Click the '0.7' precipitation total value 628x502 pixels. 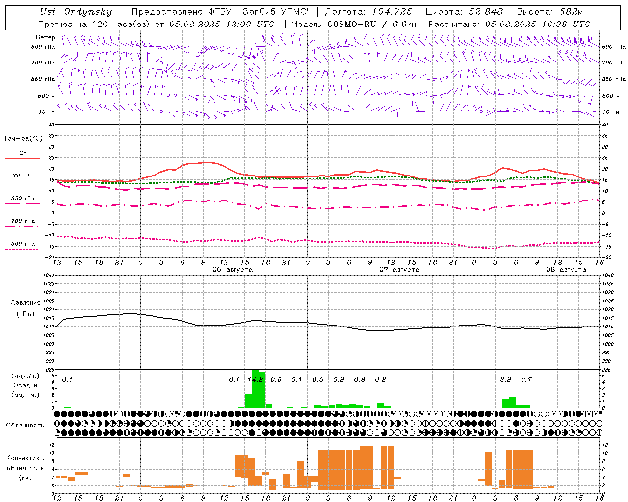526,379
